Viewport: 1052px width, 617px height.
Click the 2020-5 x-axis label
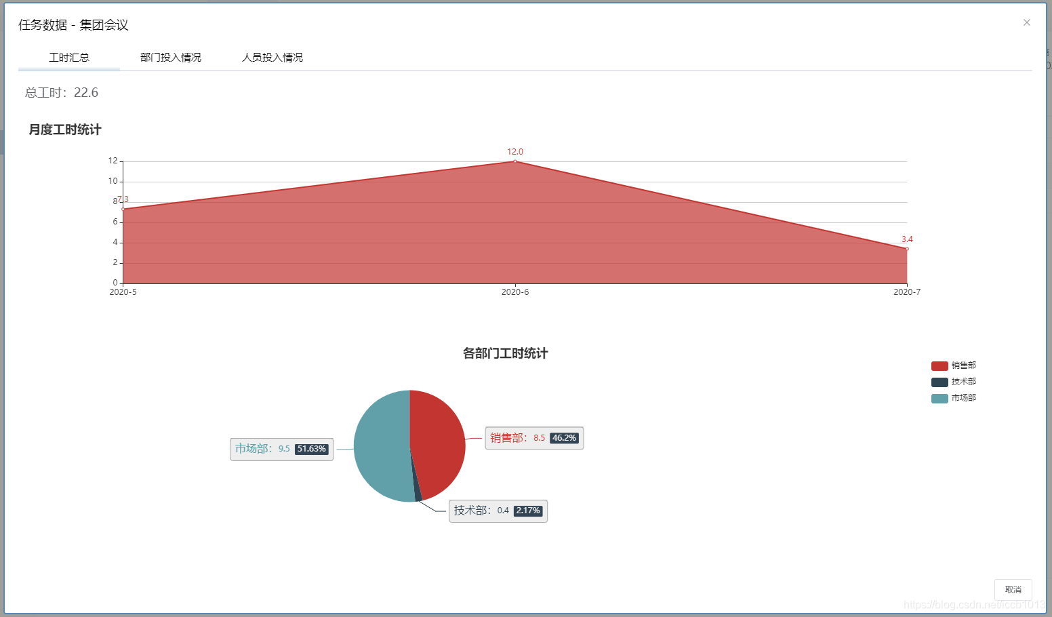123,292
